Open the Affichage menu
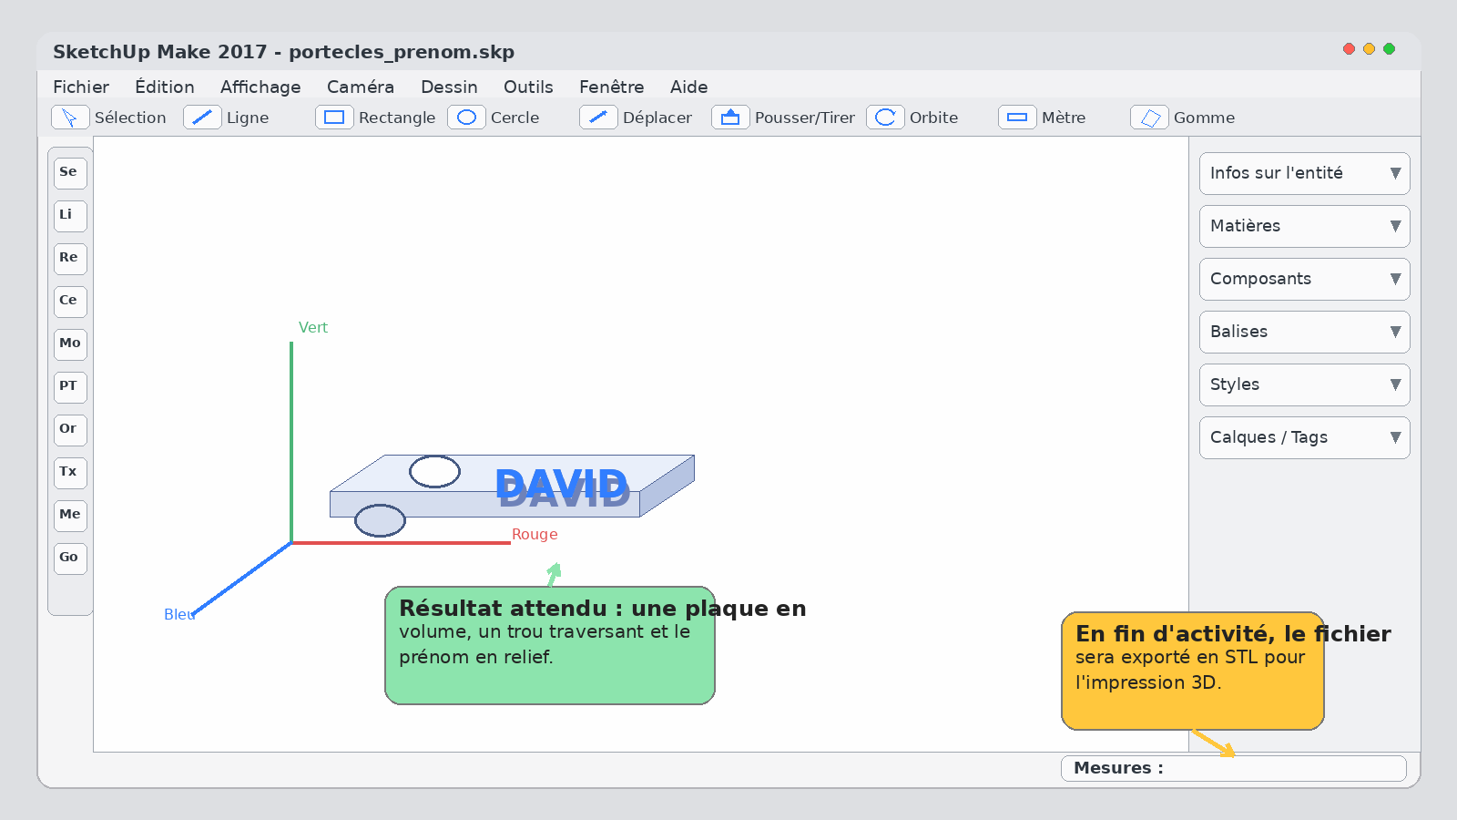 [260, 87]
